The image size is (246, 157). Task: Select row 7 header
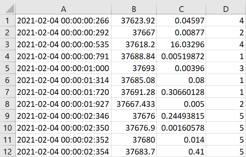[8, 92]
